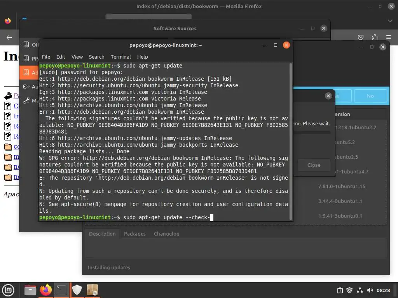Minimize the terminal window
Screen dimensions: 398x298
pyautogui.click(x=264, y=45)
